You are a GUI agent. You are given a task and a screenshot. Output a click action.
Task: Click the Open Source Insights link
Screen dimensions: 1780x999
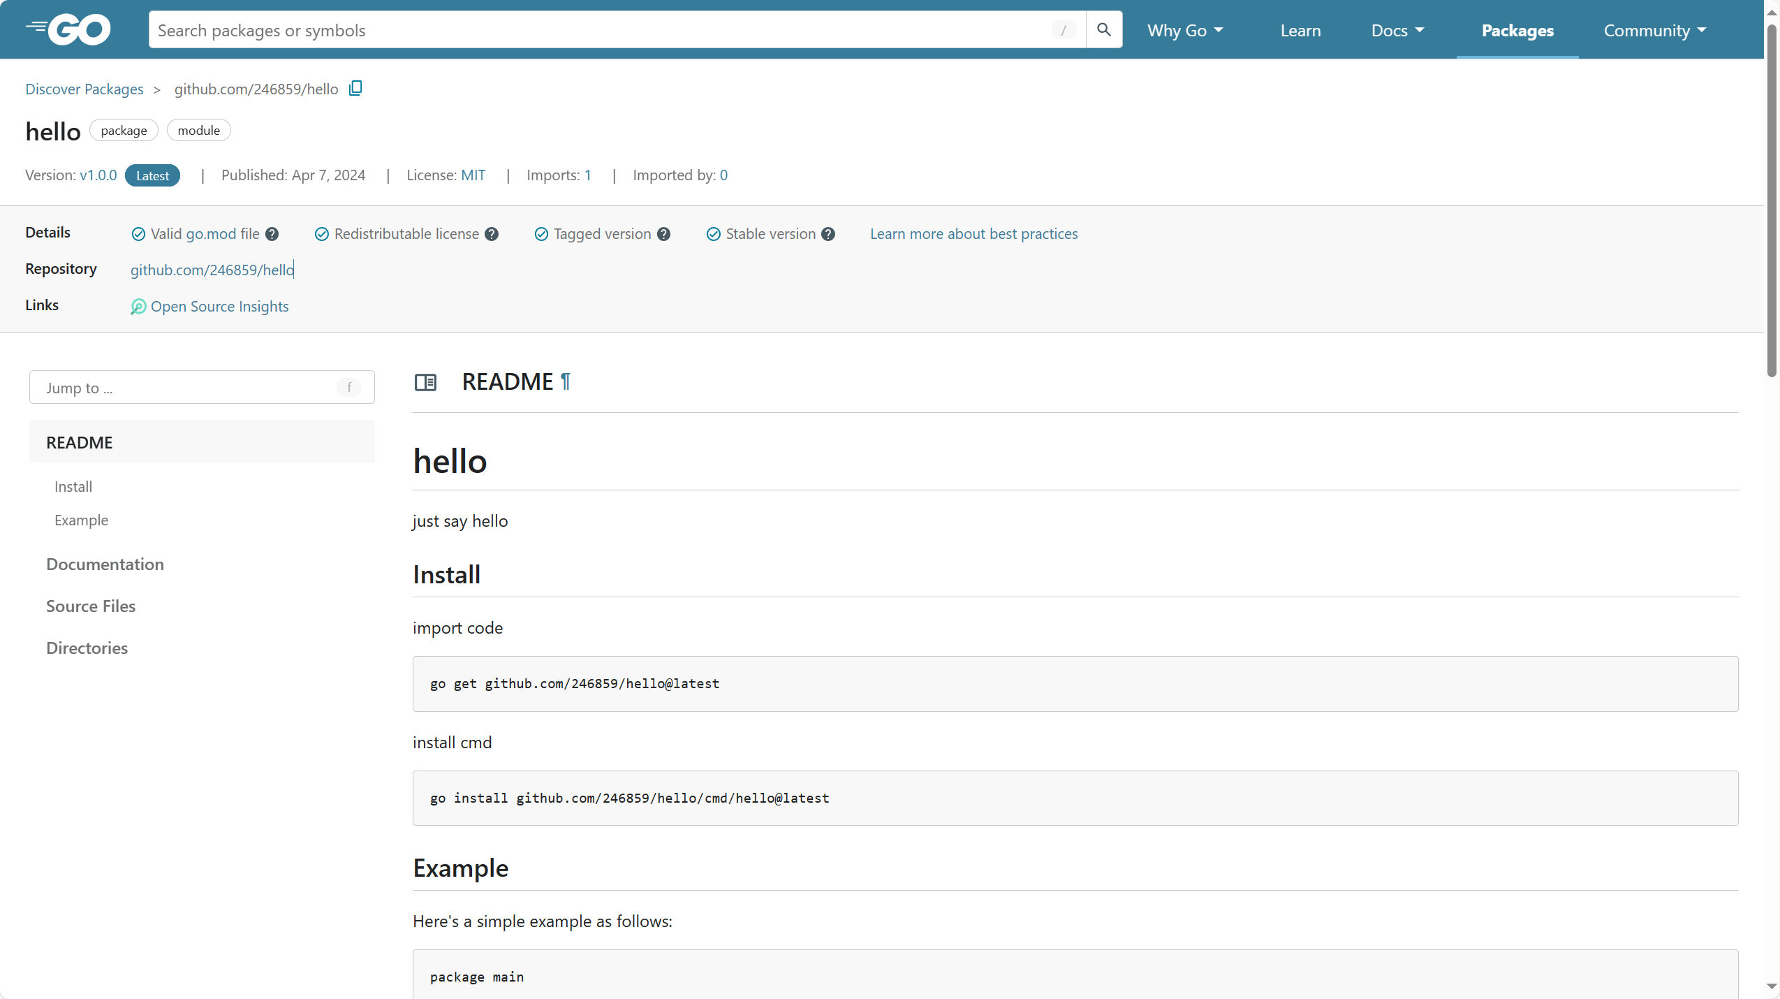pos(219,307)
